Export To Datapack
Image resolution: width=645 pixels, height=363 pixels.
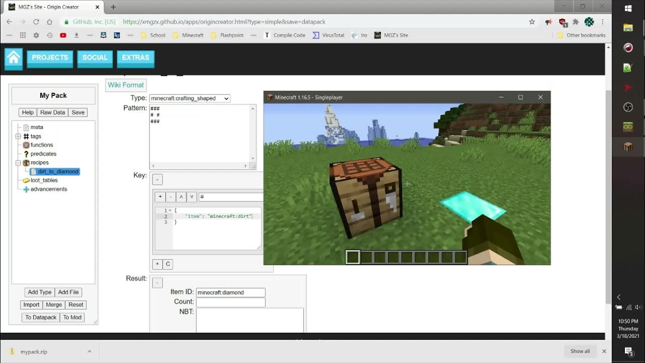pyautogui.click(x=41, y=318)
